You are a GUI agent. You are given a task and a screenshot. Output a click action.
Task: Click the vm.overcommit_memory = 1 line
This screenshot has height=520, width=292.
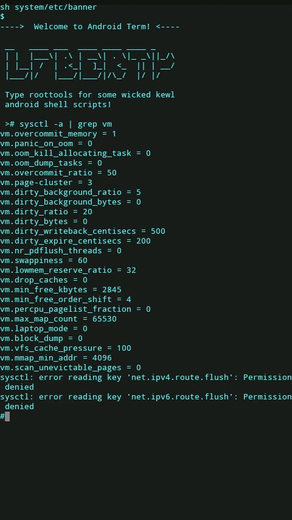[x=58, y=134]
